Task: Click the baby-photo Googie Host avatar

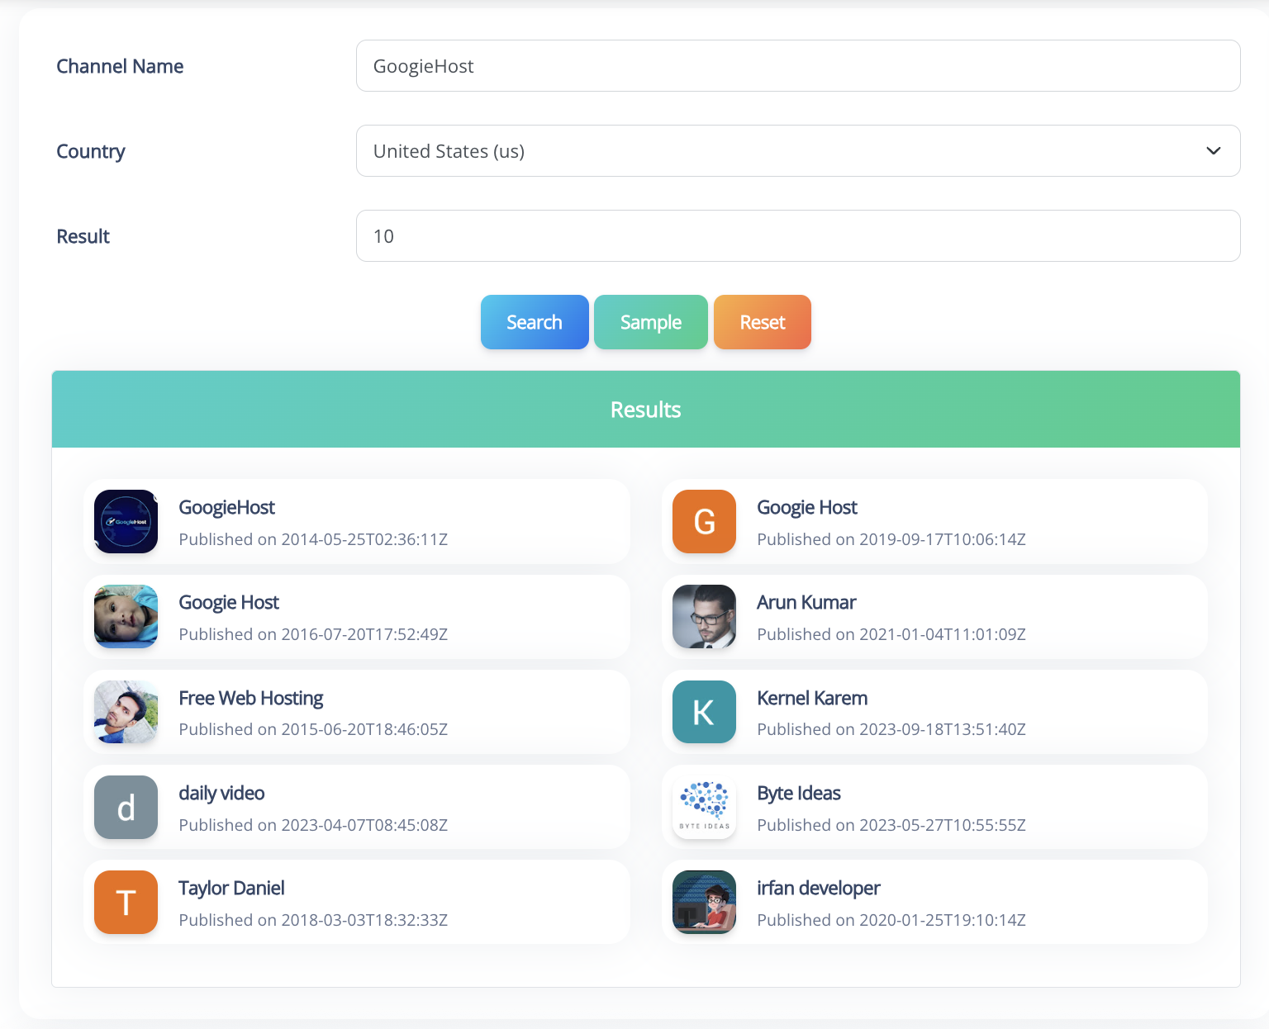Action: [126, 617]
